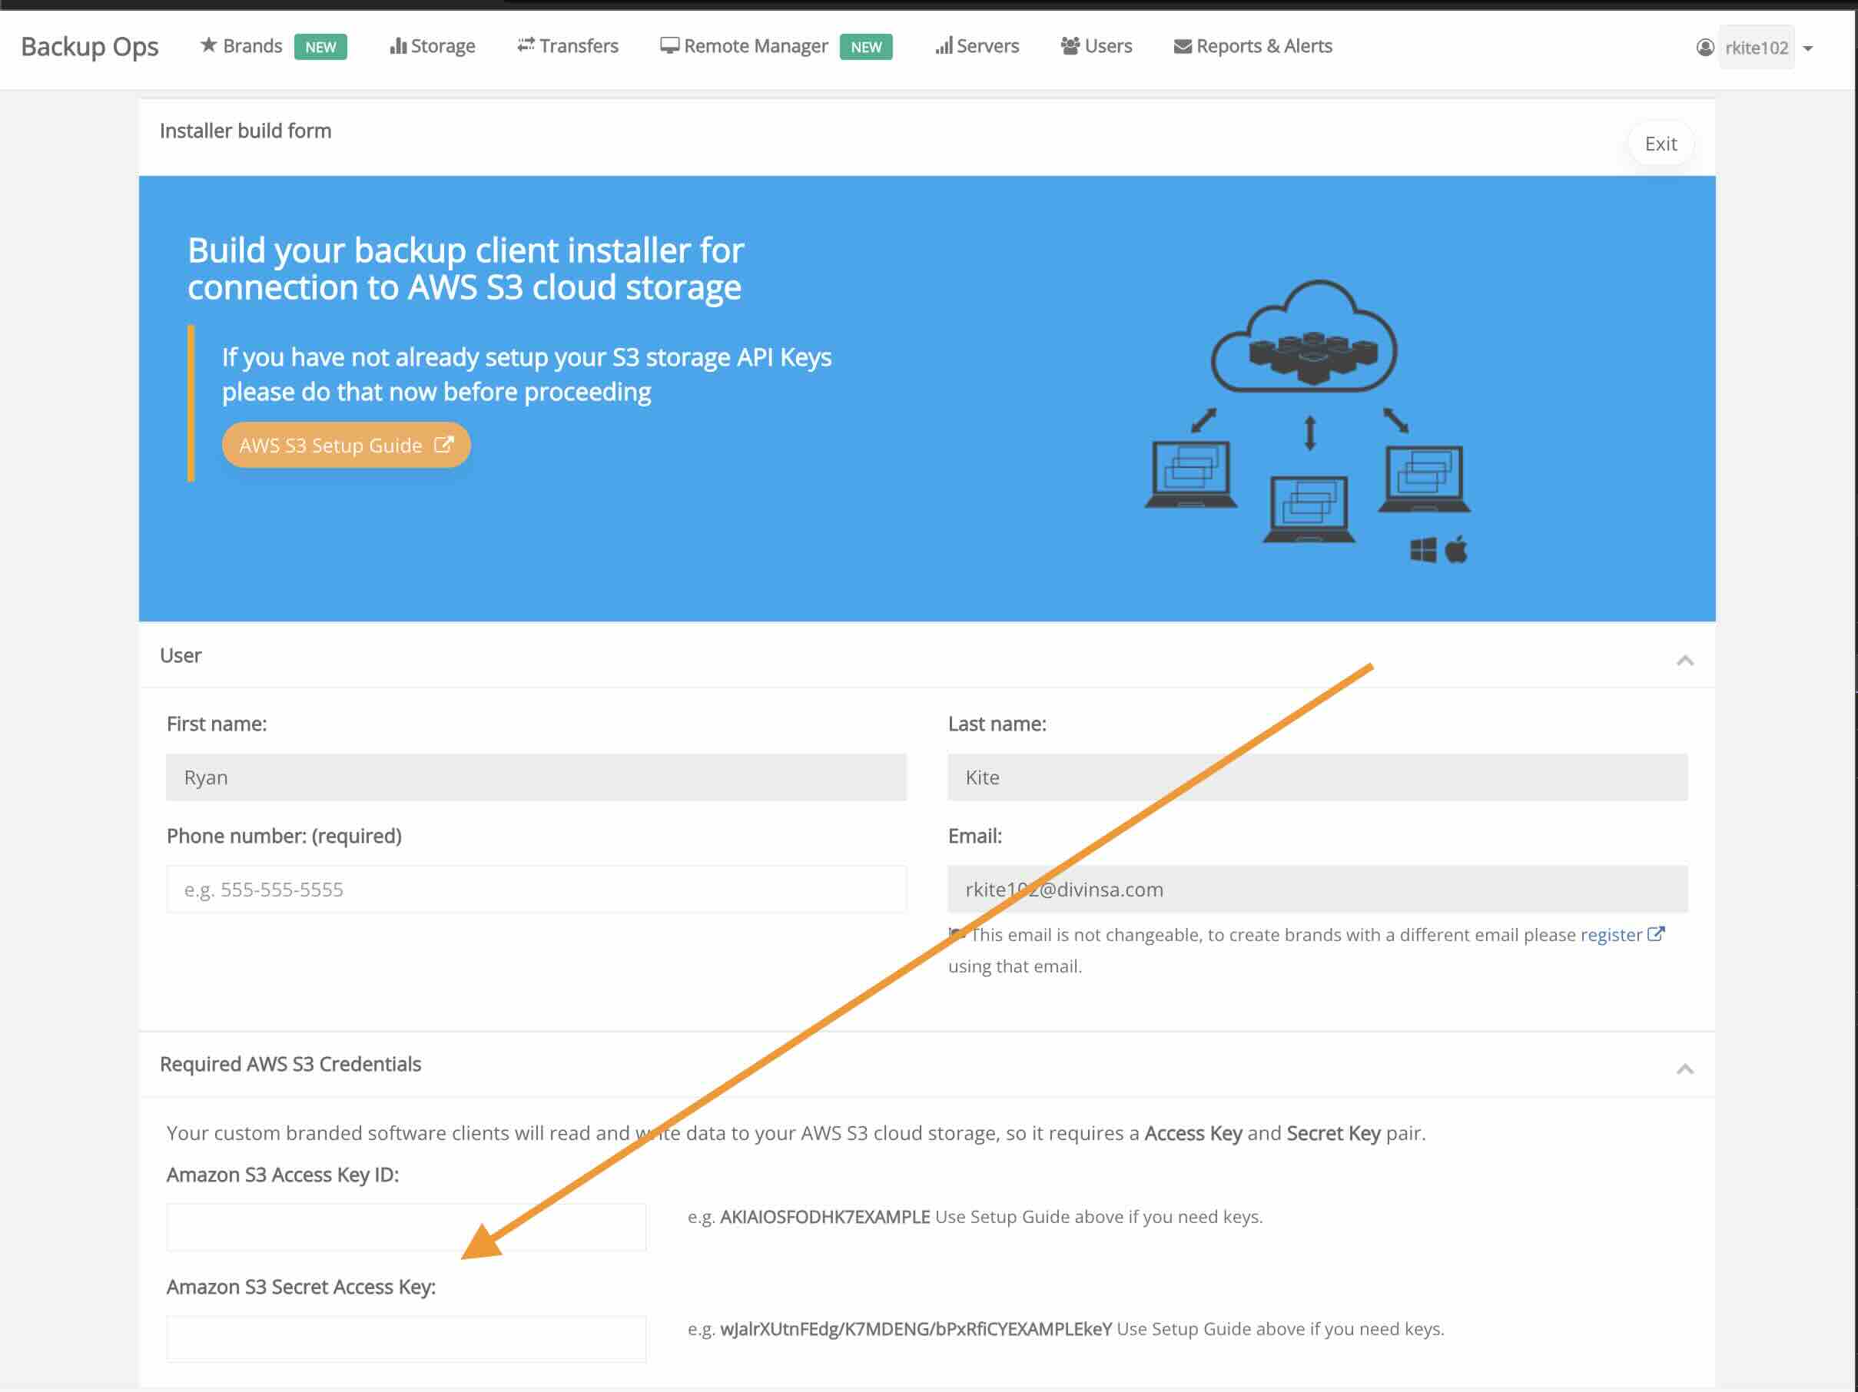Click the NEW badge next to Remote Manager

click(x=866, y=47)
